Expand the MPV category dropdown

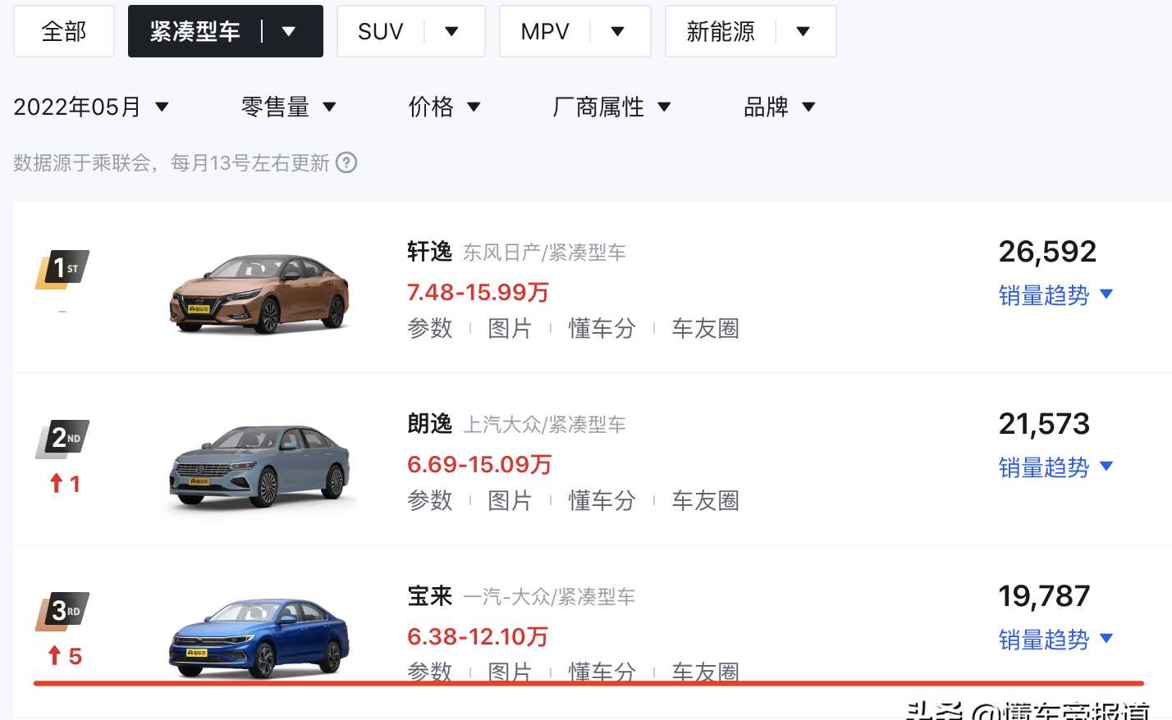tap(617, 32)
